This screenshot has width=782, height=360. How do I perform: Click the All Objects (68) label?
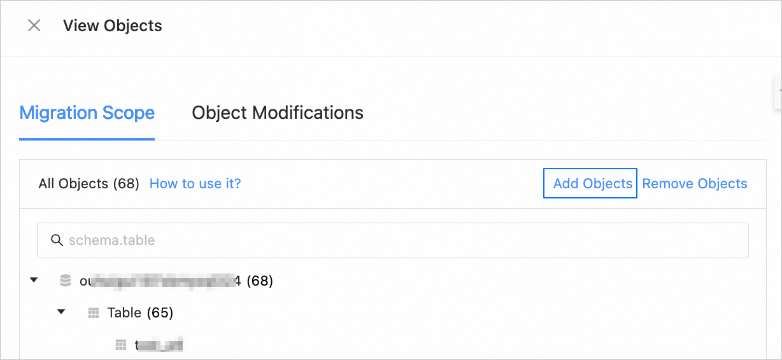tap(89, 184)
